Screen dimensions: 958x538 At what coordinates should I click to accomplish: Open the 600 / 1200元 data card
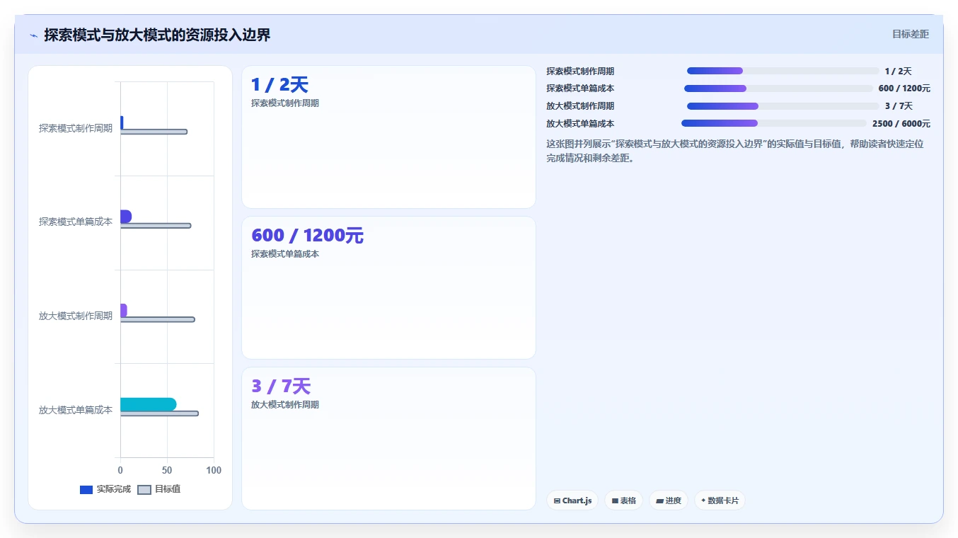[388, 288]
